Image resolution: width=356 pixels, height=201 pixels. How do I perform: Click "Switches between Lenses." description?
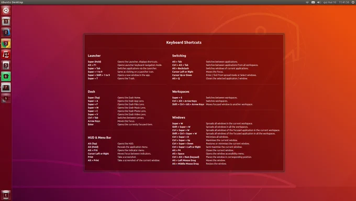130,118
